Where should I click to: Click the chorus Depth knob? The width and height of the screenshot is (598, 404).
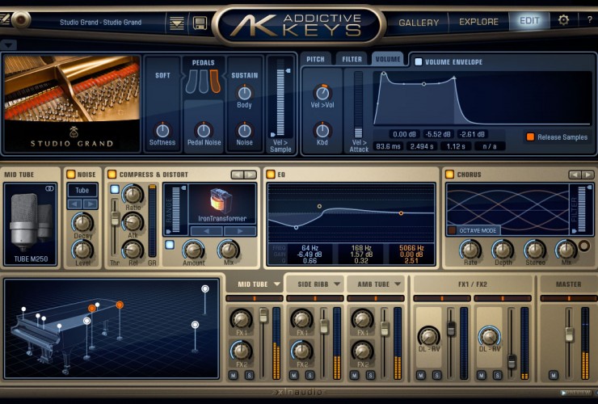[503, 250]
